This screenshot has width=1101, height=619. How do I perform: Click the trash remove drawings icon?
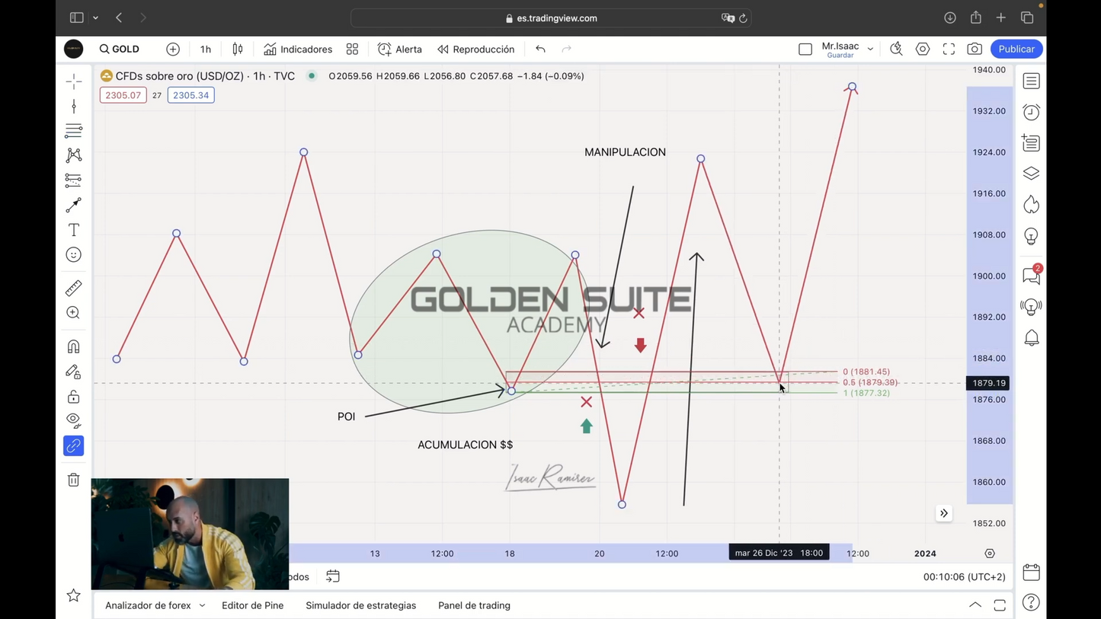(74, 480)
